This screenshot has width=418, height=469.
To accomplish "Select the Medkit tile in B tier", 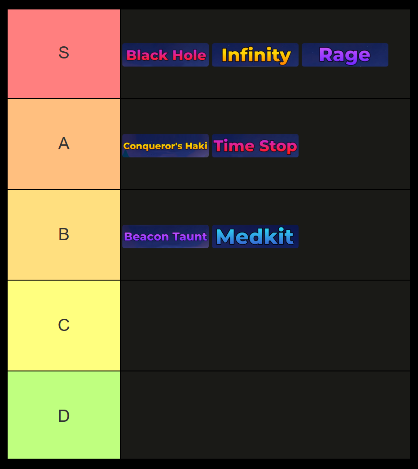I will (255, 237).
